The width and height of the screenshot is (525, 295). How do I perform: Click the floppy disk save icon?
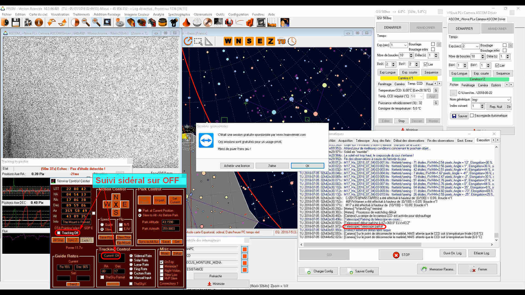tap(16, 22)
